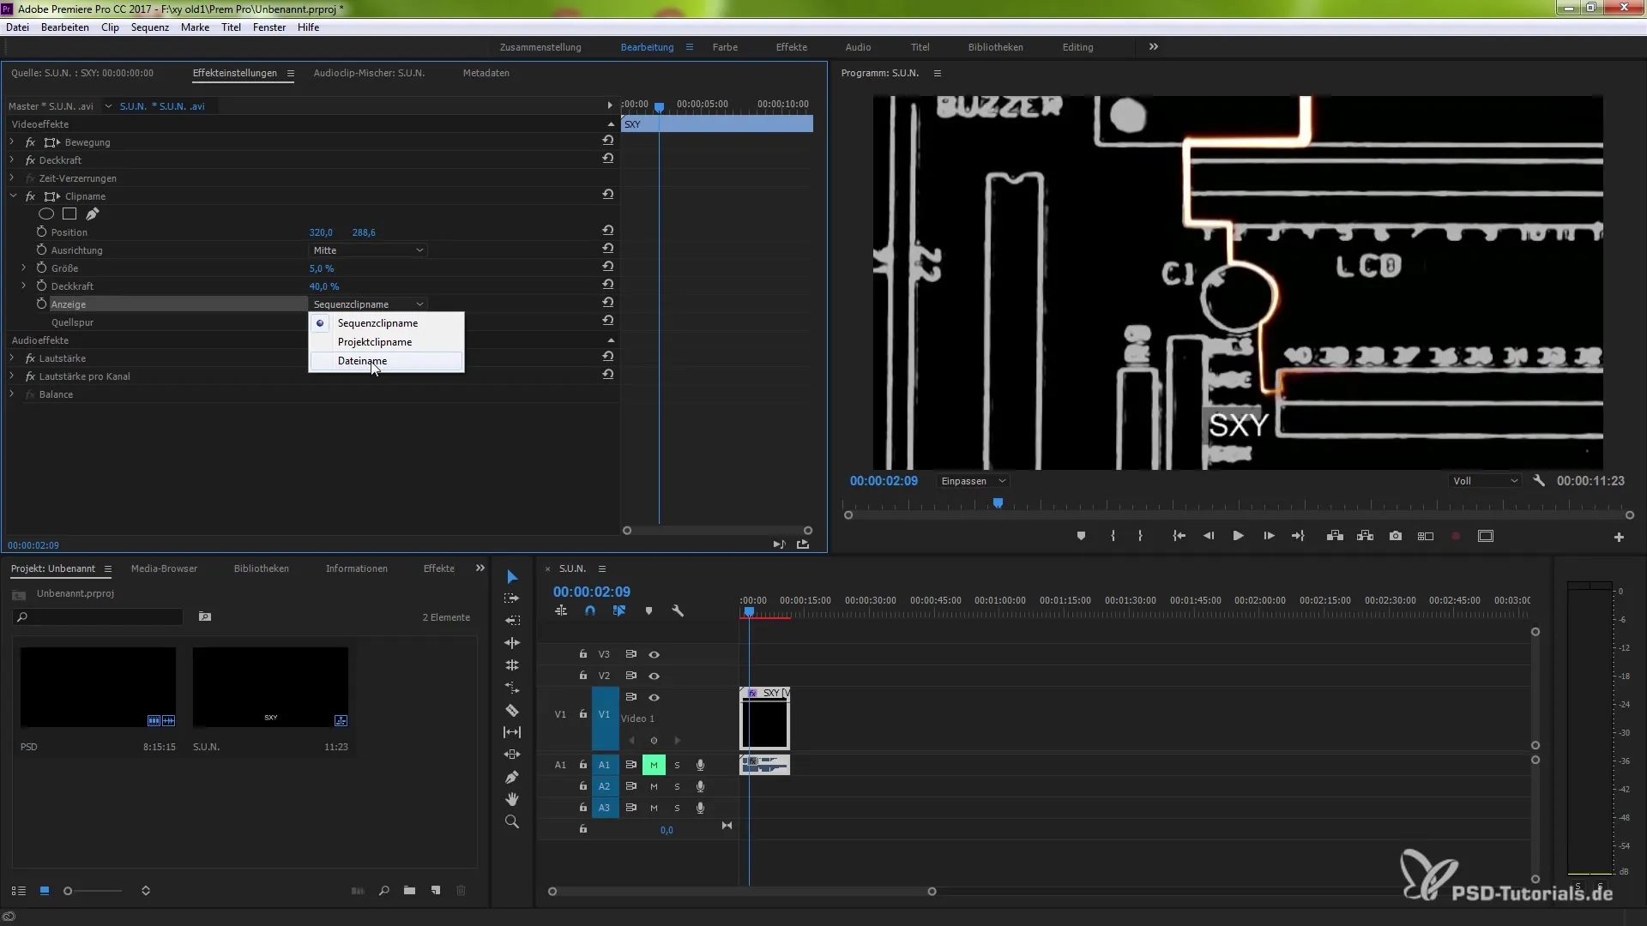Toggle lock on track V3
This screenshot has height=926, width=1647.
pyautogui.click(x=583, y=654)
